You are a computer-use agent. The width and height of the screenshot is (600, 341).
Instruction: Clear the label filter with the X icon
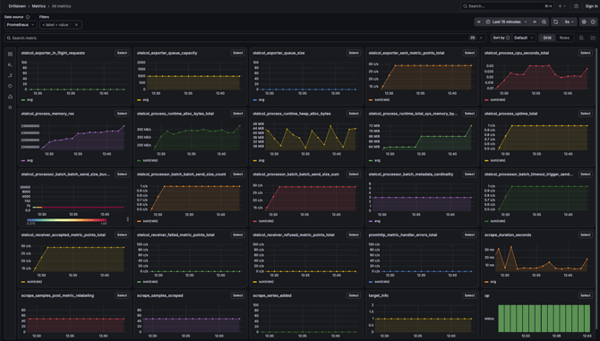click(x=76, y=25)
